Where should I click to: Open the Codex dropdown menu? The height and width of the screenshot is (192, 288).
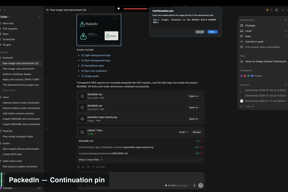[x=5, y=17]
